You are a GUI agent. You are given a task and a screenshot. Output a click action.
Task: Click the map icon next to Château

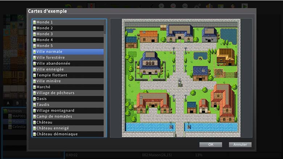click(x=34, y=122)
